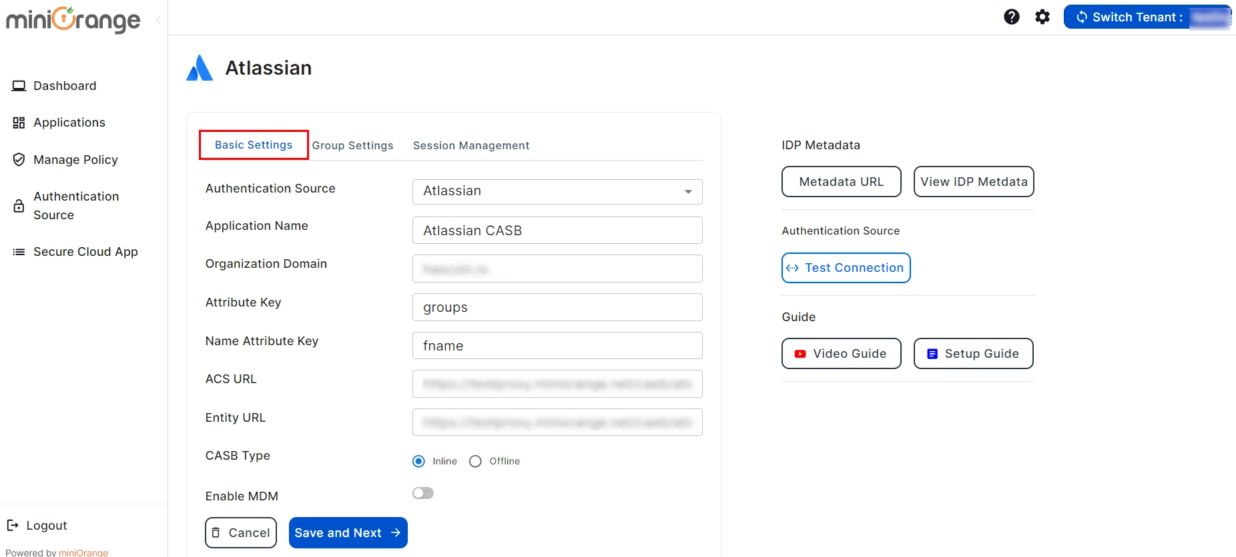Open the help question mark icon
The height and width of the screenshot is (557, 1236).
(1012, 17)
